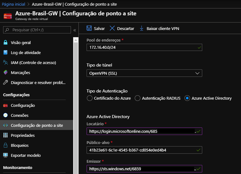Click the Baixar cliente VPN download icon
Screen dimensions: 241x174
141,28
